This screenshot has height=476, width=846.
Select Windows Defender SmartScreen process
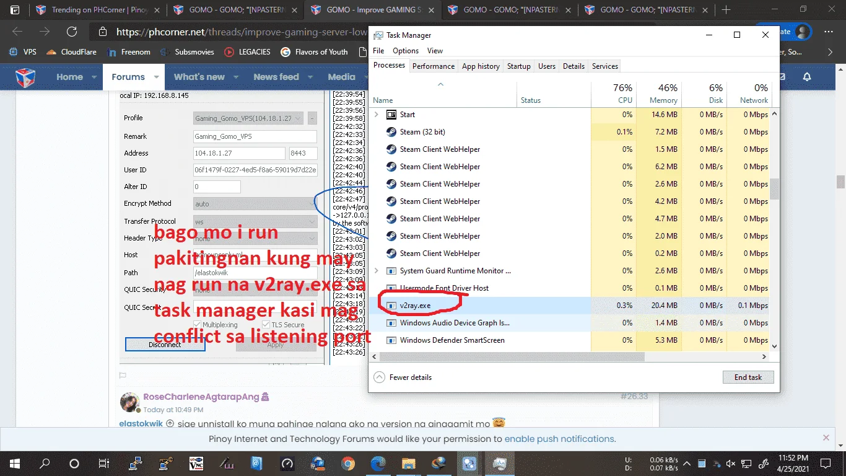pos(570,340)
